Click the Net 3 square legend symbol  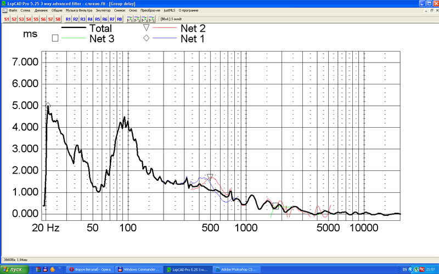click(55, 38)
